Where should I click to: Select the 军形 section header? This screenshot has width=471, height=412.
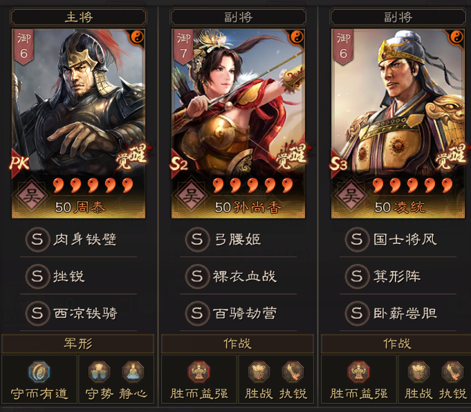(x=77, y=344)
